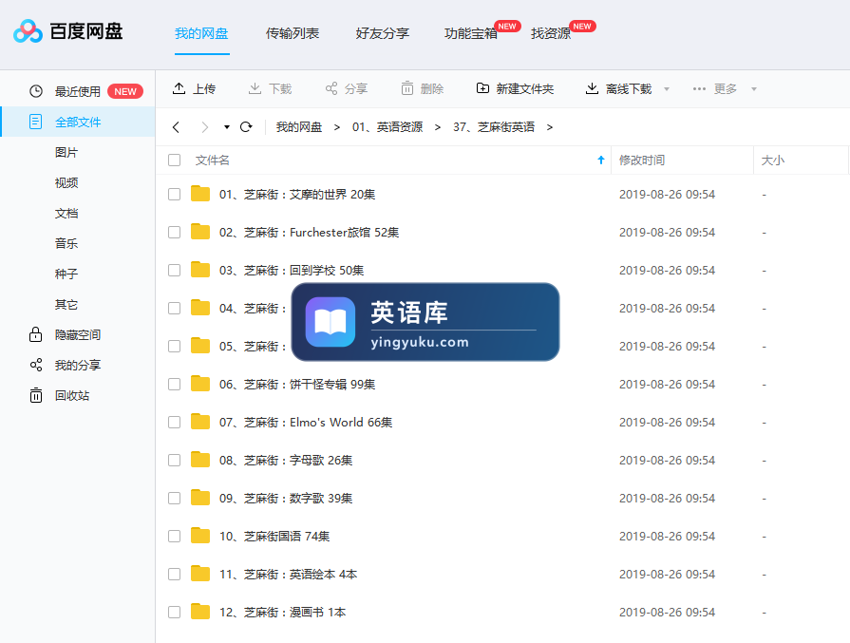Sort by the 大小 column header
This screenshot has width=850, height=643.
[x=772, y=160]
